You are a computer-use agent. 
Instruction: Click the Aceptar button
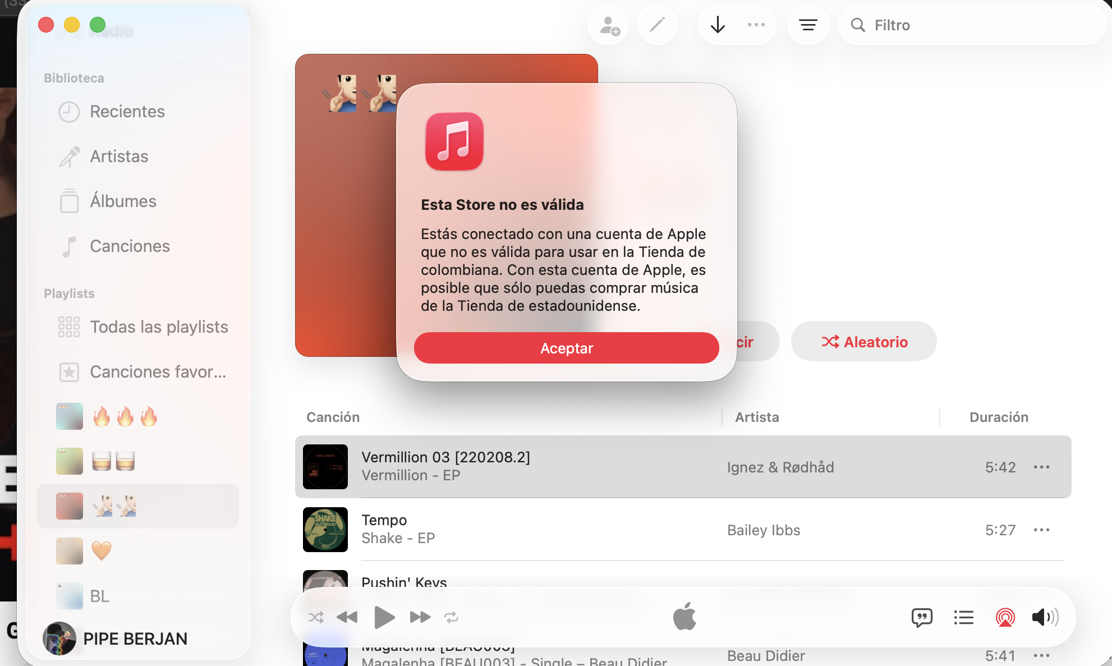click(x=566, y=348)
